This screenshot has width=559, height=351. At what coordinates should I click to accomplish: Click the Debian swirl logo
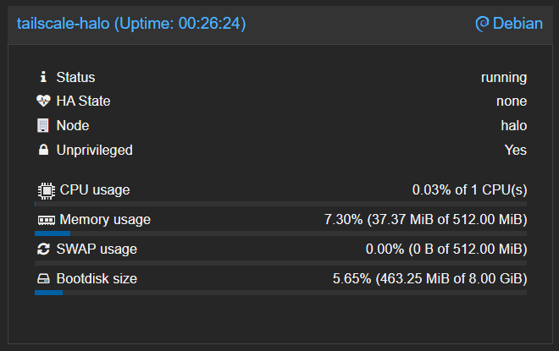(482, 24)
